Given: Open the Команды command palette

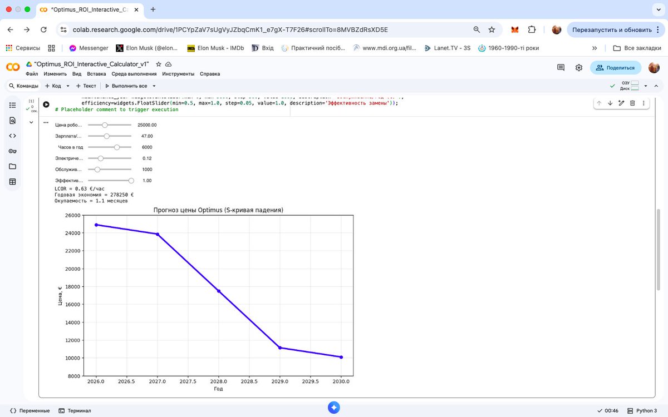Looking at the screenshot, I should pos(23,86).
